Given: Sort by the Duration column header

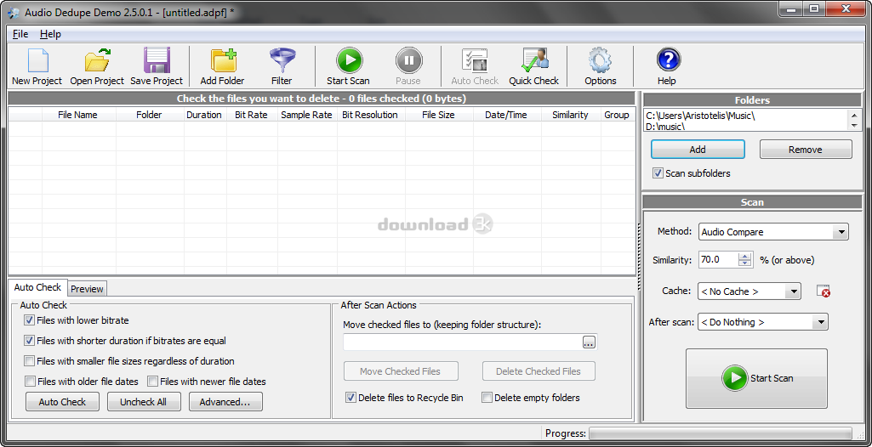Looking at the screenshot, I should point(204,115).
